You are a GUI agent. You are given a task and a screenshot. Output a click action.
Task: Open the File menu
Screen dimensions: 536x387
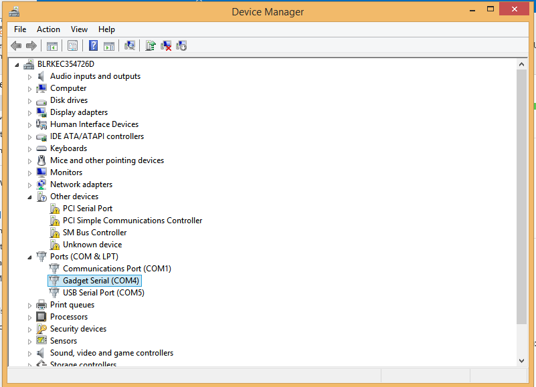click(x=20, y=29)
